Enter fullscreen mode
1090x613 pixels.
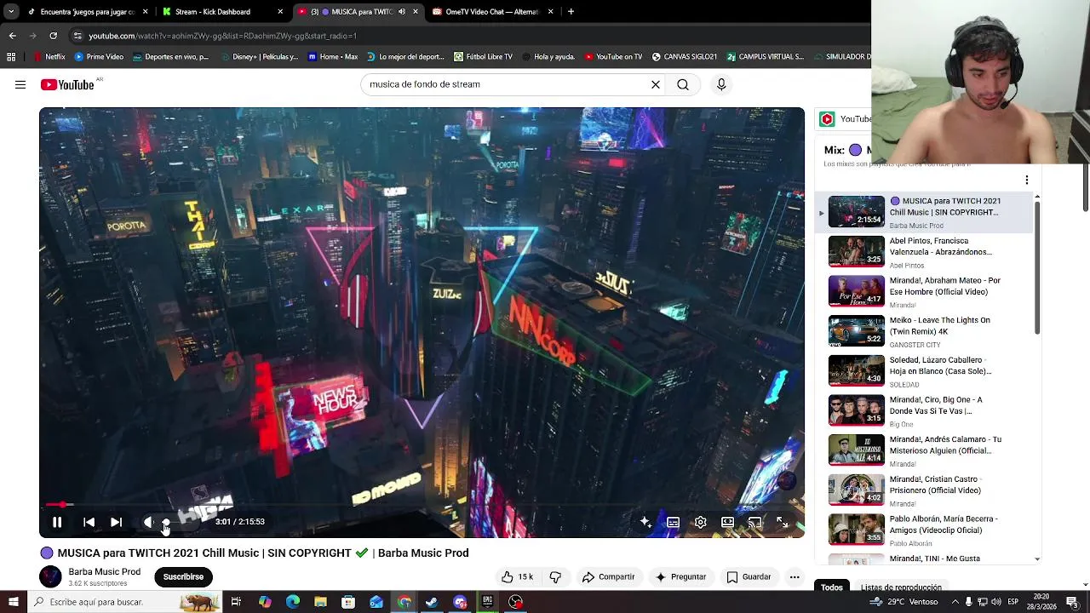pyautogui.click(x=782, y=522)
